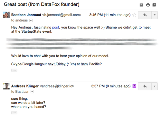Click the email subject 'Great post' title
This screenshot has width=161, height=124.
tap(42, 4)
